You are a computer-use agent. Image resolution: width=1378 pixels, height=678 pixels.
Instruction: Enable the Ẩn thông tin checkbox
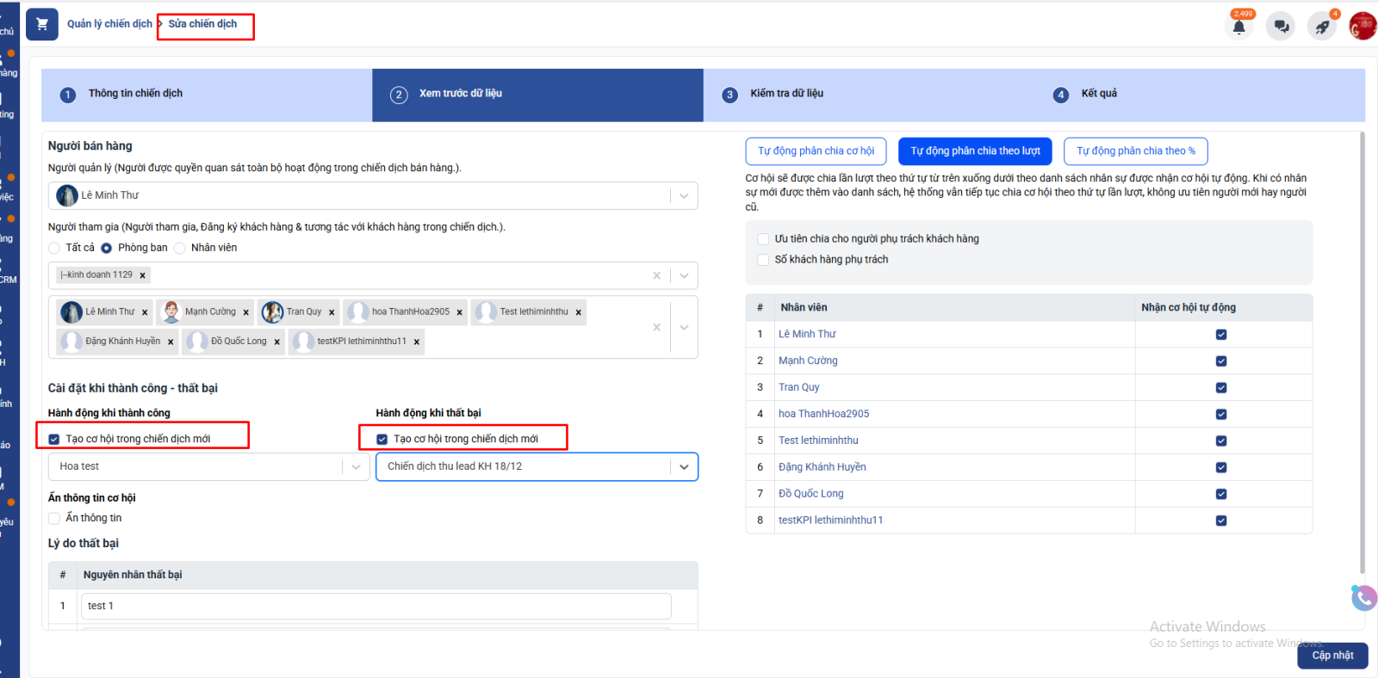click(54, 518)
